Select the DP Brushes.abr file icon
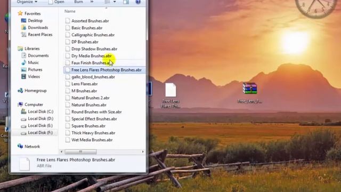This screenshot has width=341, height=192. (x=68, y=42)
